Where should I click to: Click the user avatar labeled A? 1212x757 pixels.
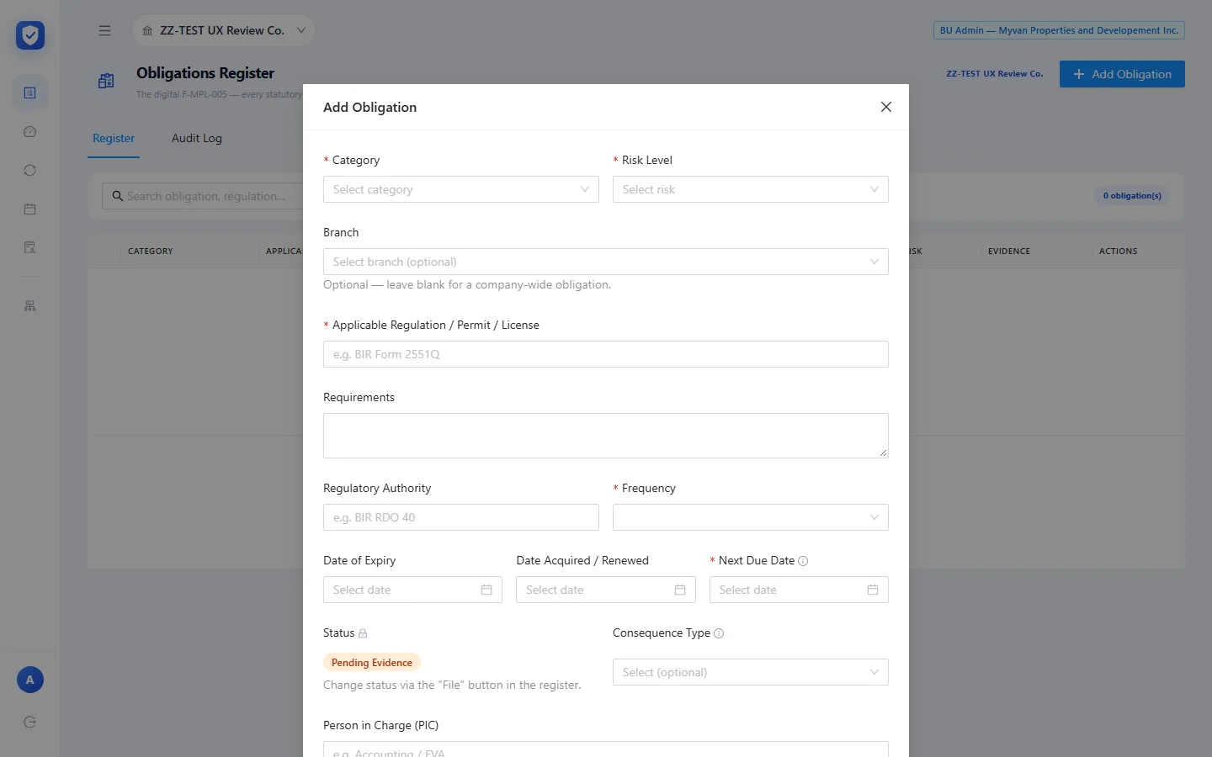click(30, 680)
